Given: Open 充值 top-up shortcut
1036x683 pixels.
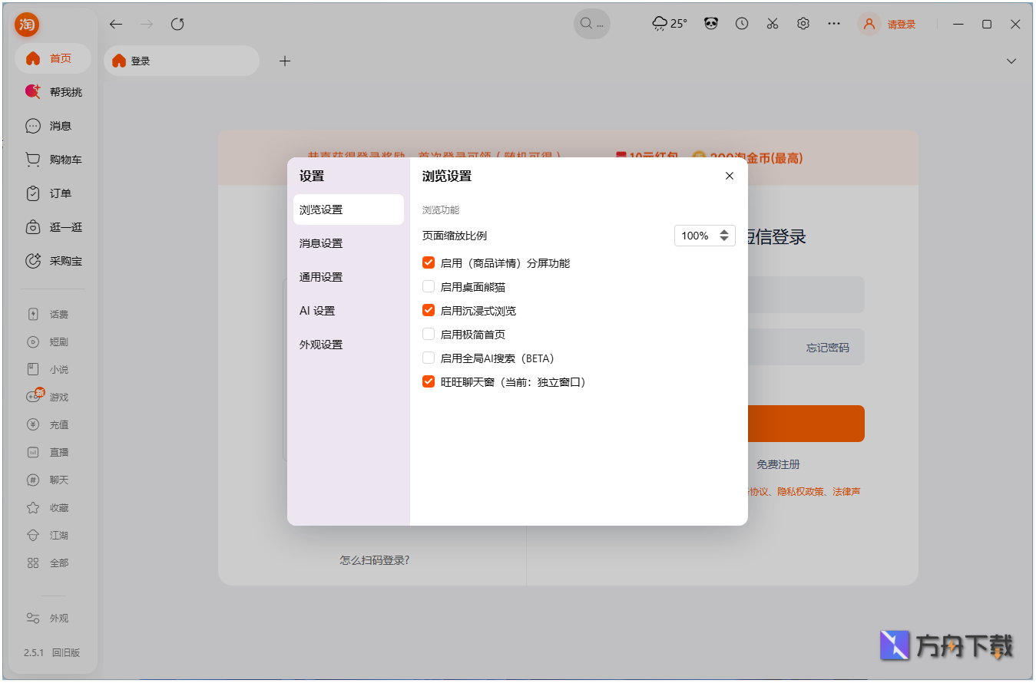Looking at the screenshot, I should tap(48, 424).
